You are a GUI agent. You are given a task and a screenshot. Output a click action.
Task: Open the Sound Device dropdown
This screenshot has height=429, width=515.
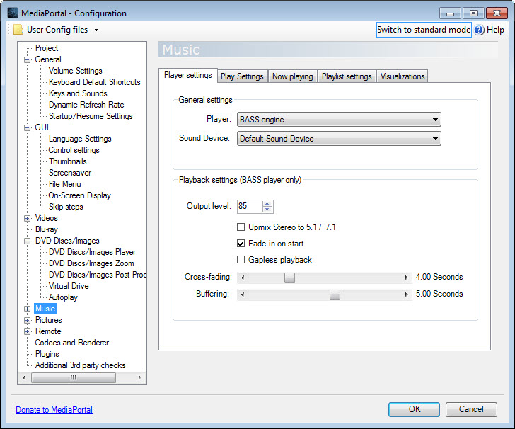click(339, 138)
